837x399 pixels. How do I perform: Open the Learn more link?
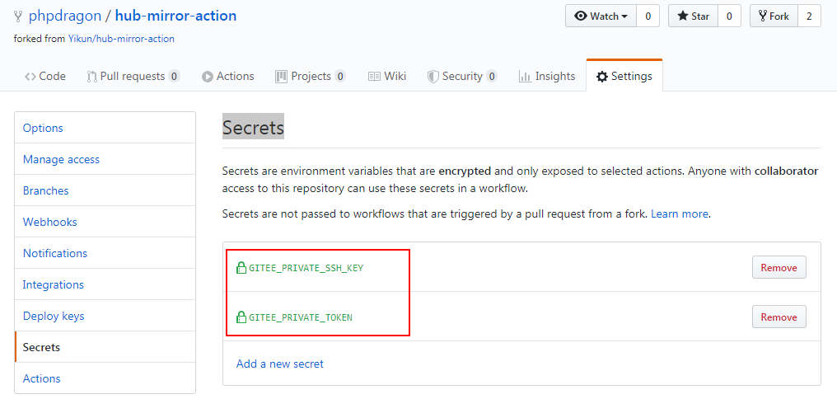pos(680,214)
